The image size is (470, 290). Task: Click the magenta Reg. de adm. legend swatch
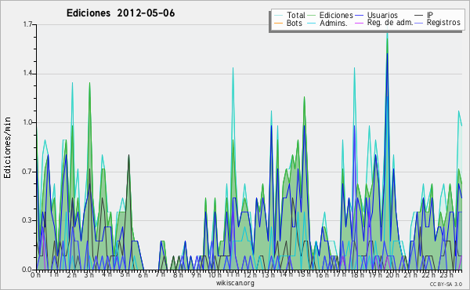point(359,23)
